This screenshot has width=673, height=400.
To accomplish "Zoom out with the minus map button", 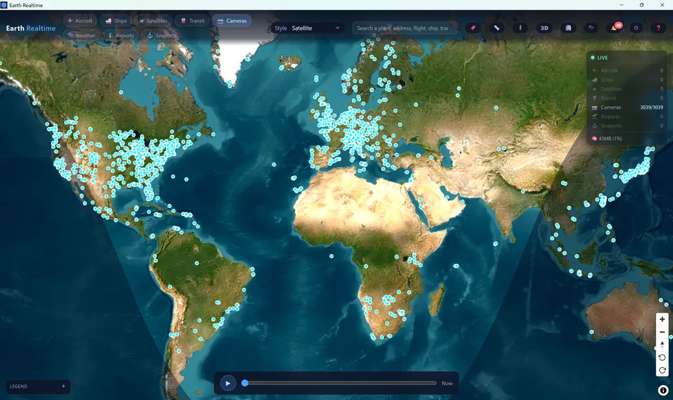I will tap(662, 332).
